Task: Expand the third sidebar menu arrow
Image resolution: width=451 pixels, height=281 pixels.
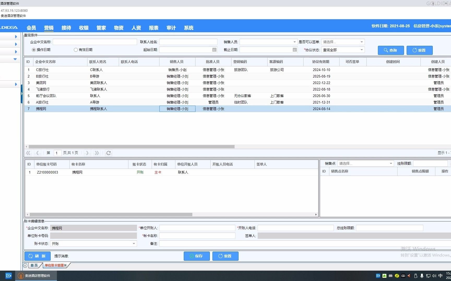Action: (16, 52)
